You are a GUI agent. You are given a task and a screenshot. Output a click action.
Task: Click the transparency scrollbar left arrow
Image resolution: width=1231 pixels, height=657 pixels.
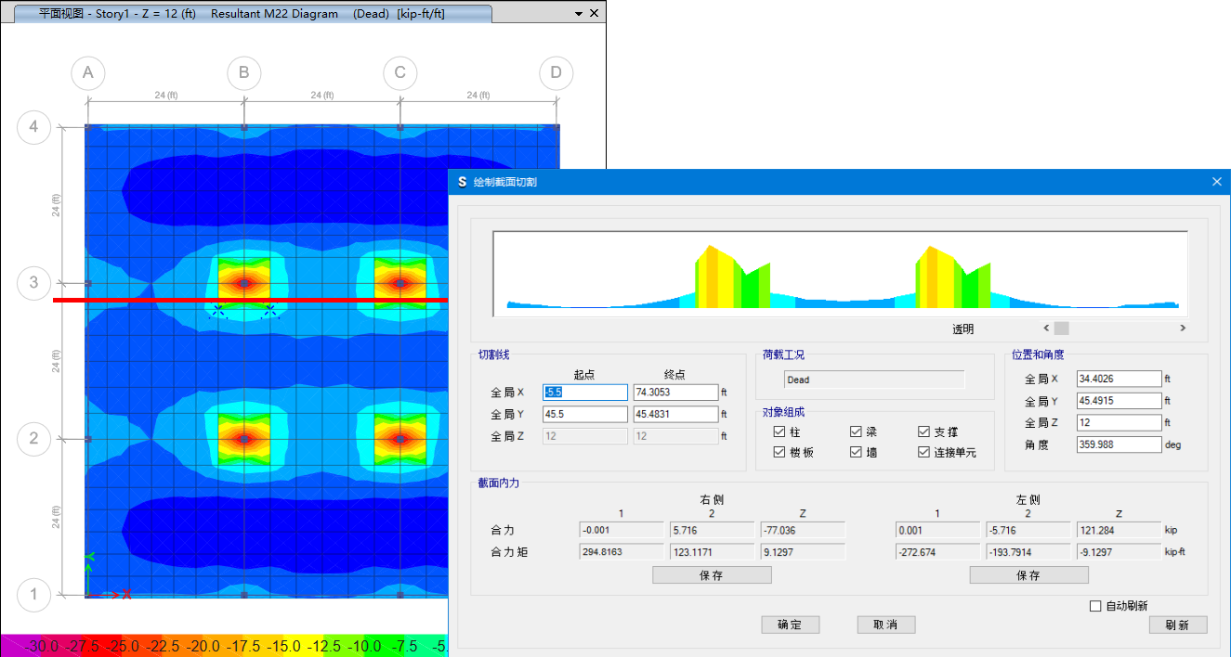pos(1046,328)
